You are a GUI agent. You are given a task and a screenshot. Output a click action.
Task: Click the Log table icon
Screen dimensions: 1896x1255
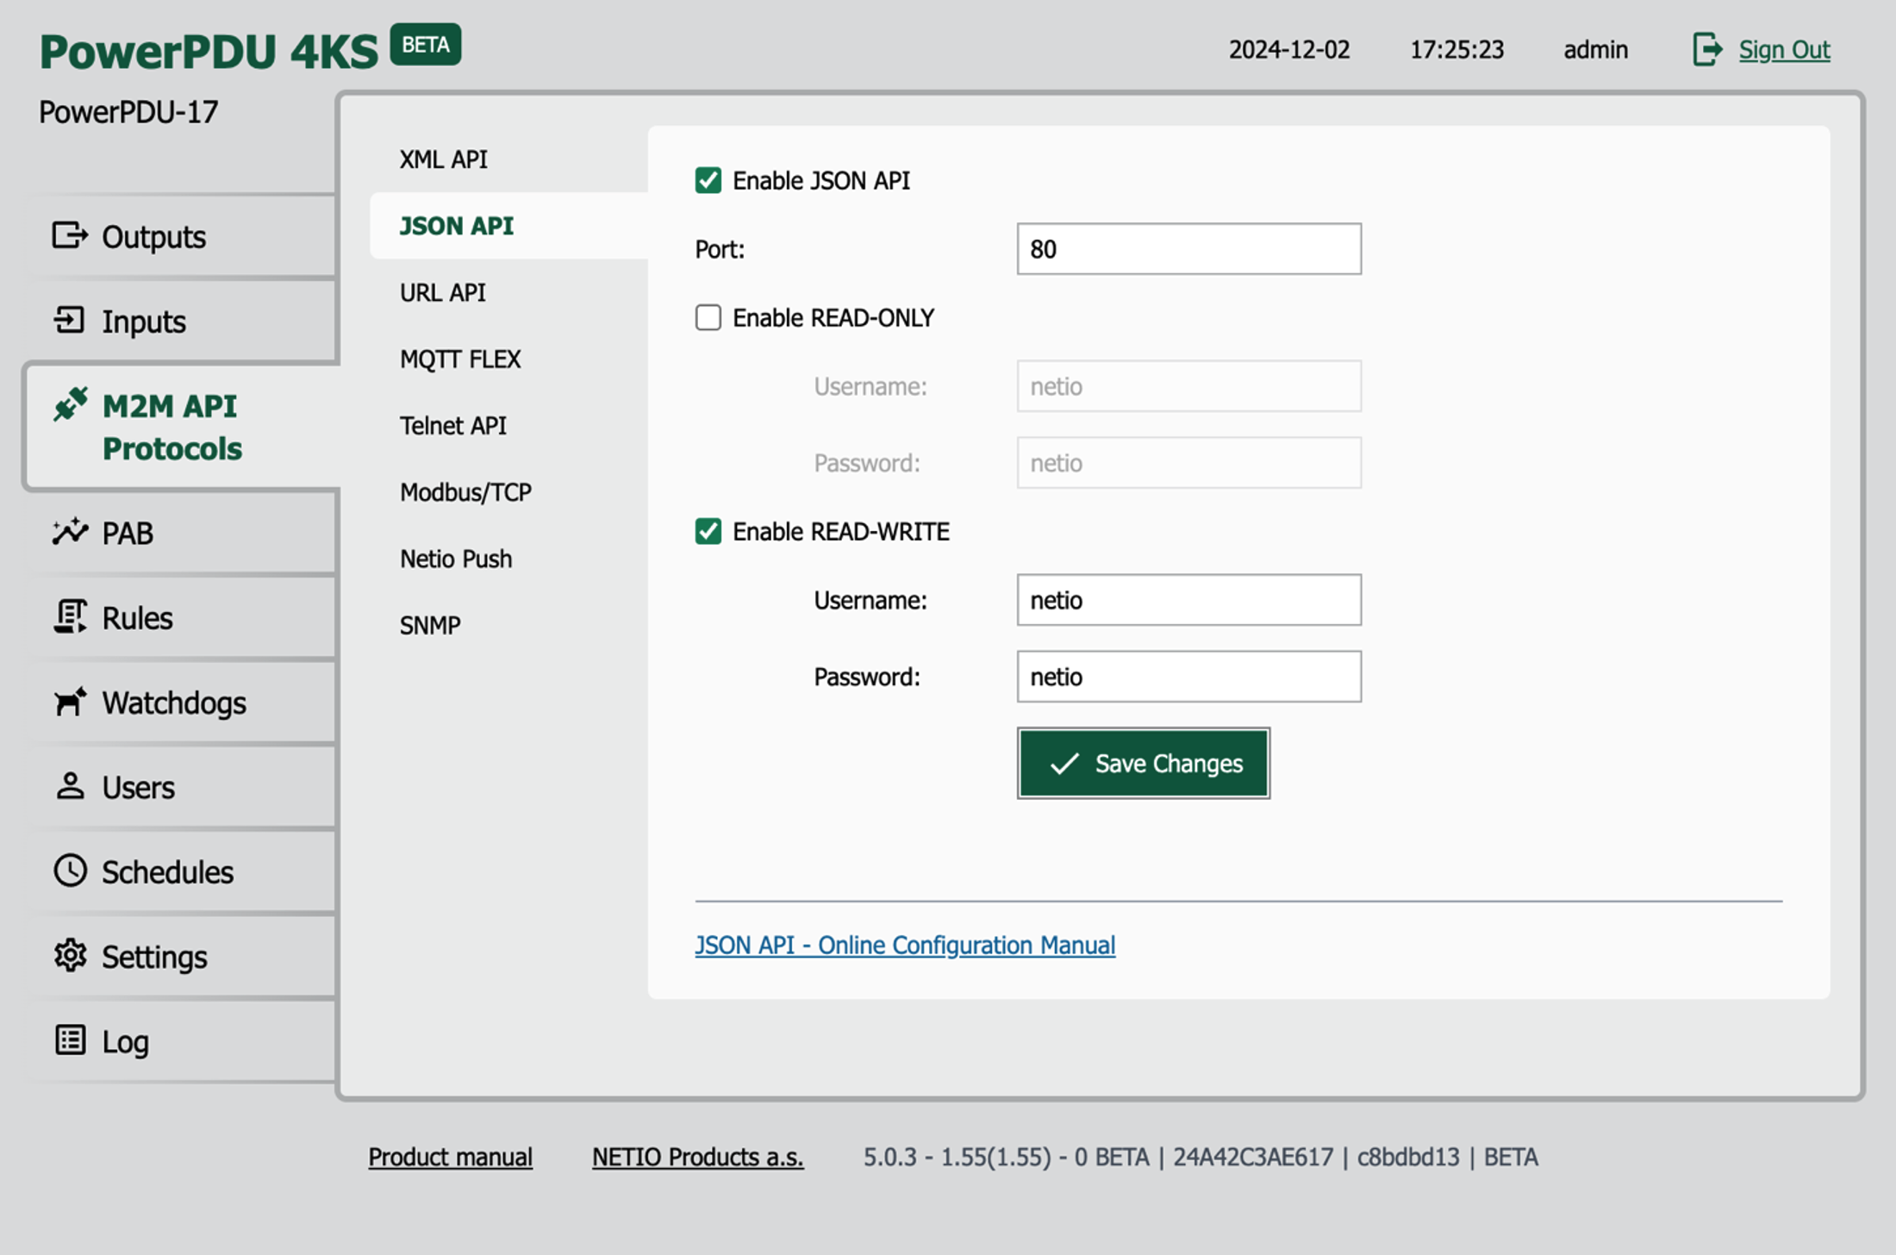tap(70, 1040)
